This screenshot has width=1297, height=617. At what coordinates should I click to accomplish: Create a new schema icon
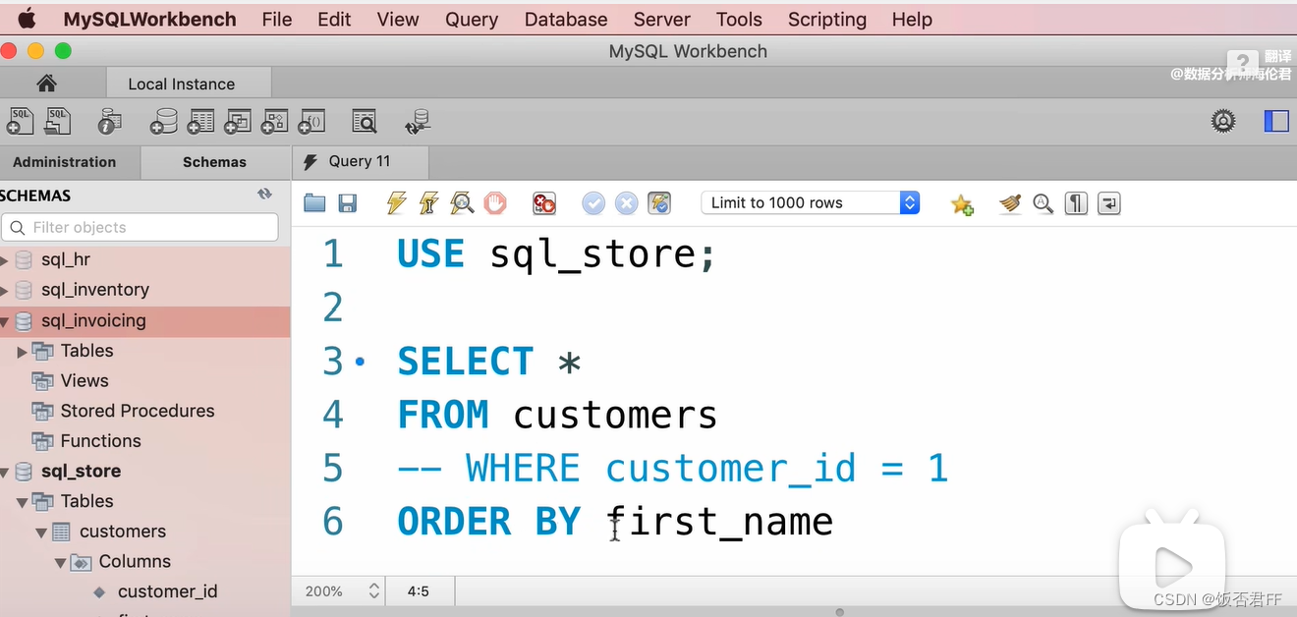(x=163, y=121)
